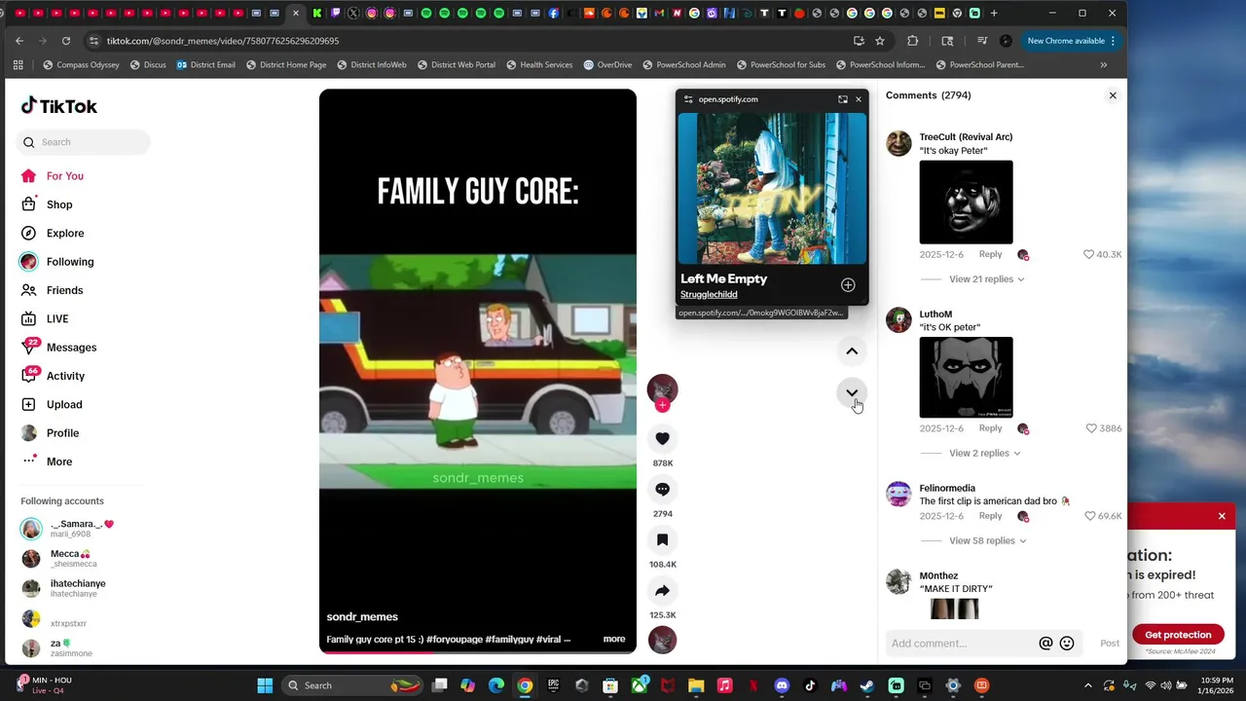Open the emoji picker in the comment box
The height and width of the screenshot is (701, 1246).
click(1067, 644)
